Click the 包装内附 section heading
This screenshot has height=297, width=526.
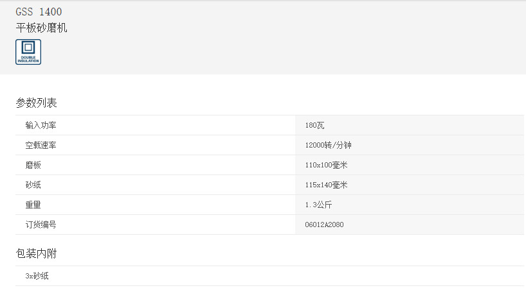(x=37, y=253)
